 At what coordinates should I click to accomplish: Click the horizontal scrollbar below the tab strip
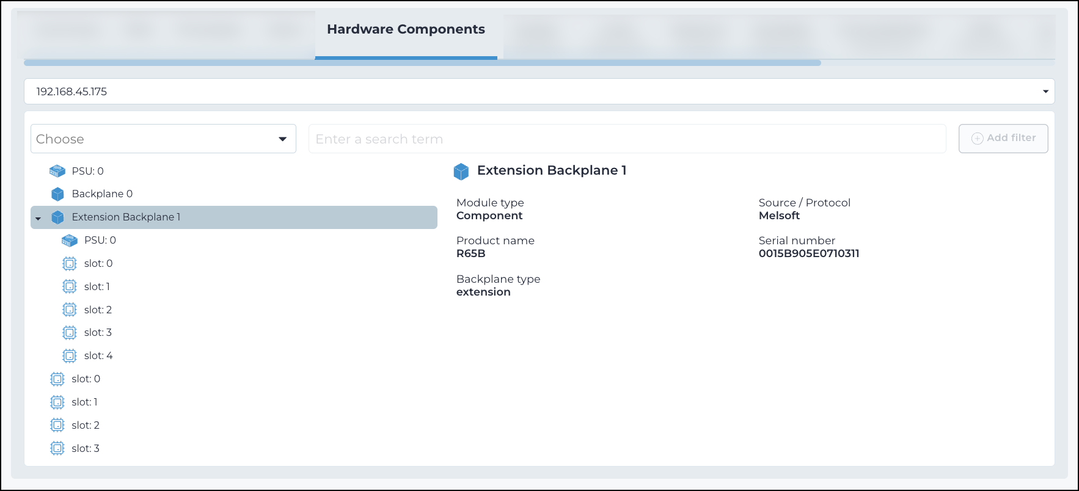422,63
